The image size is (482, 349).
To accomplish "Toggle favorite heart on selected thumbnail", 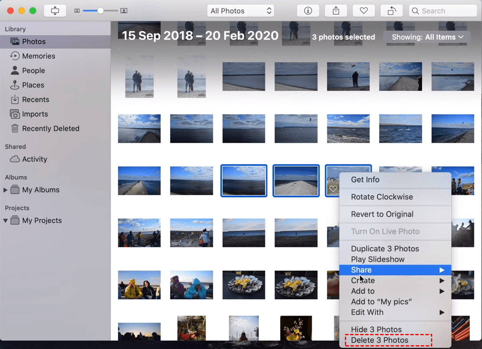I will click(333, 189).
